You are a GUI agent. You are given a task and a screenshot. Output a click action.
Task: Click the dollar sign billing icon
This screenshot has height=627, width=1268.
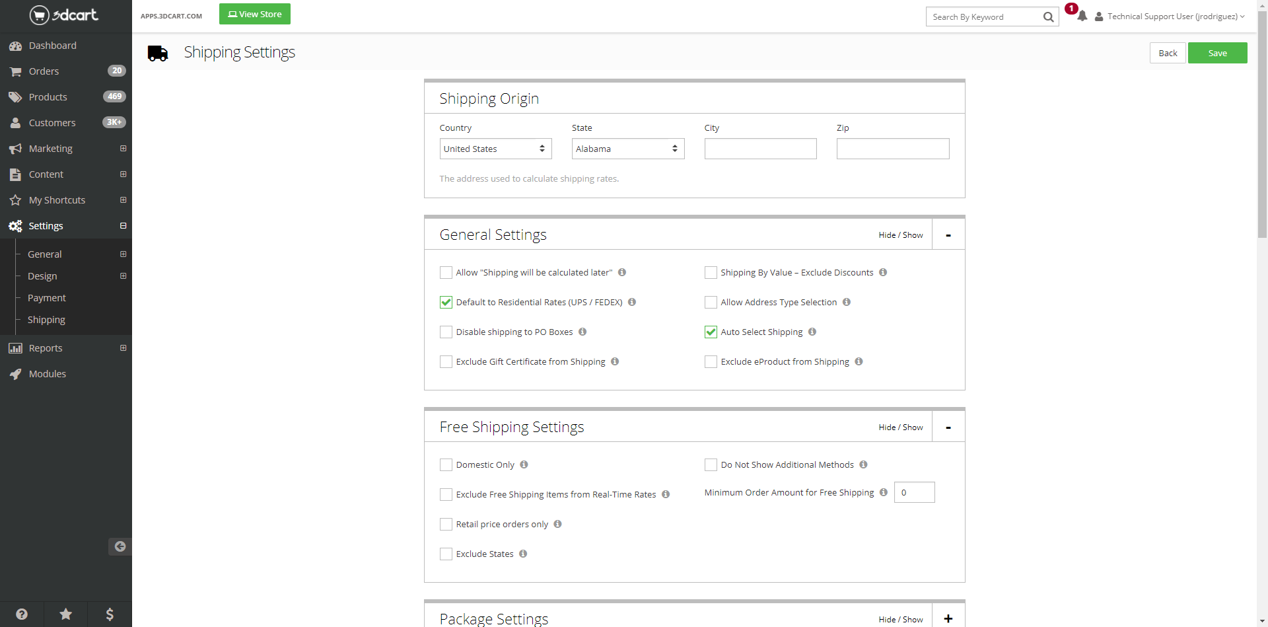coord(110,614)
